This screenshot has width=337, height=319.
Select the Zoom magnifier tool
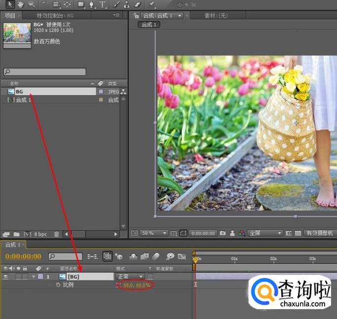tap(32, 4)
